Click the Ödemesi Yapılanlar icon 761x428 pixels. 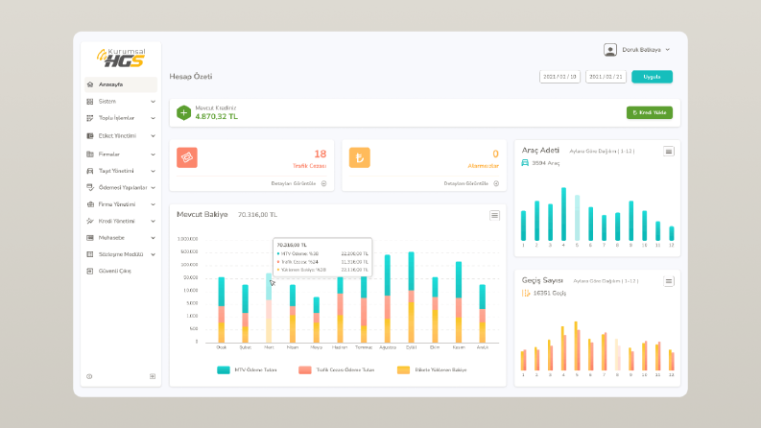(x=90, y=187)
